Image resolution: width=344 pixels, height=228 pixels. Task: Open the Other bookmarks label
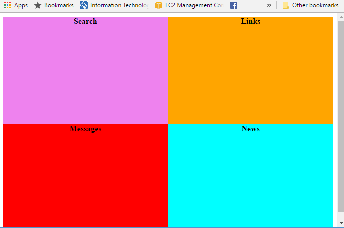[315, 5]
